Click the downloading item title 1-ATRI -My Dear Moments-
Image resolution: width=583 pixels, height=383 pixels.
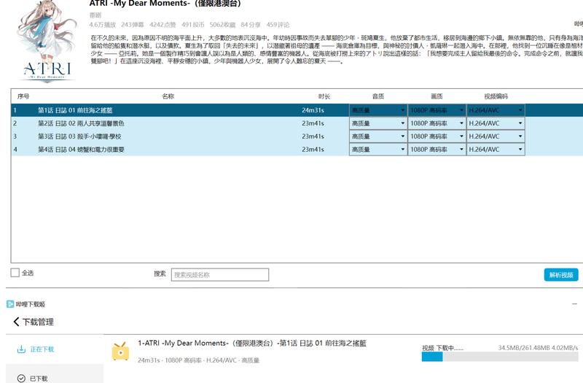tap(251, 343)
